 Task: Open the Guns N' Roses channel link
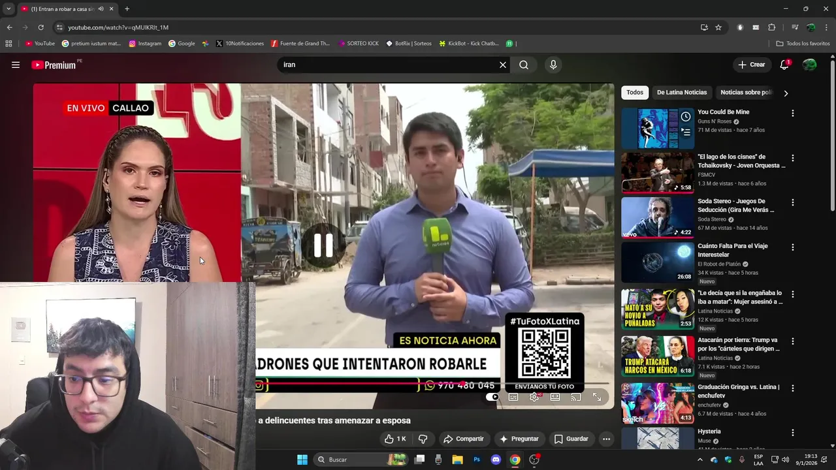[715, 121]
